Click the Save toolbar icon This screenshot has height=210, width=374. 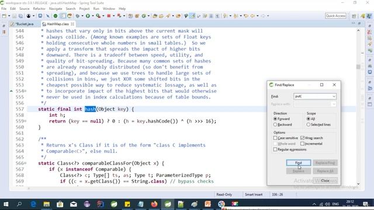tap(14, 16)
